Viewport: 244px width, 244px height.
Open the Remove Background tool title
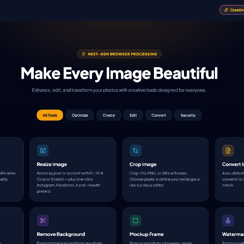click(61, 234)
